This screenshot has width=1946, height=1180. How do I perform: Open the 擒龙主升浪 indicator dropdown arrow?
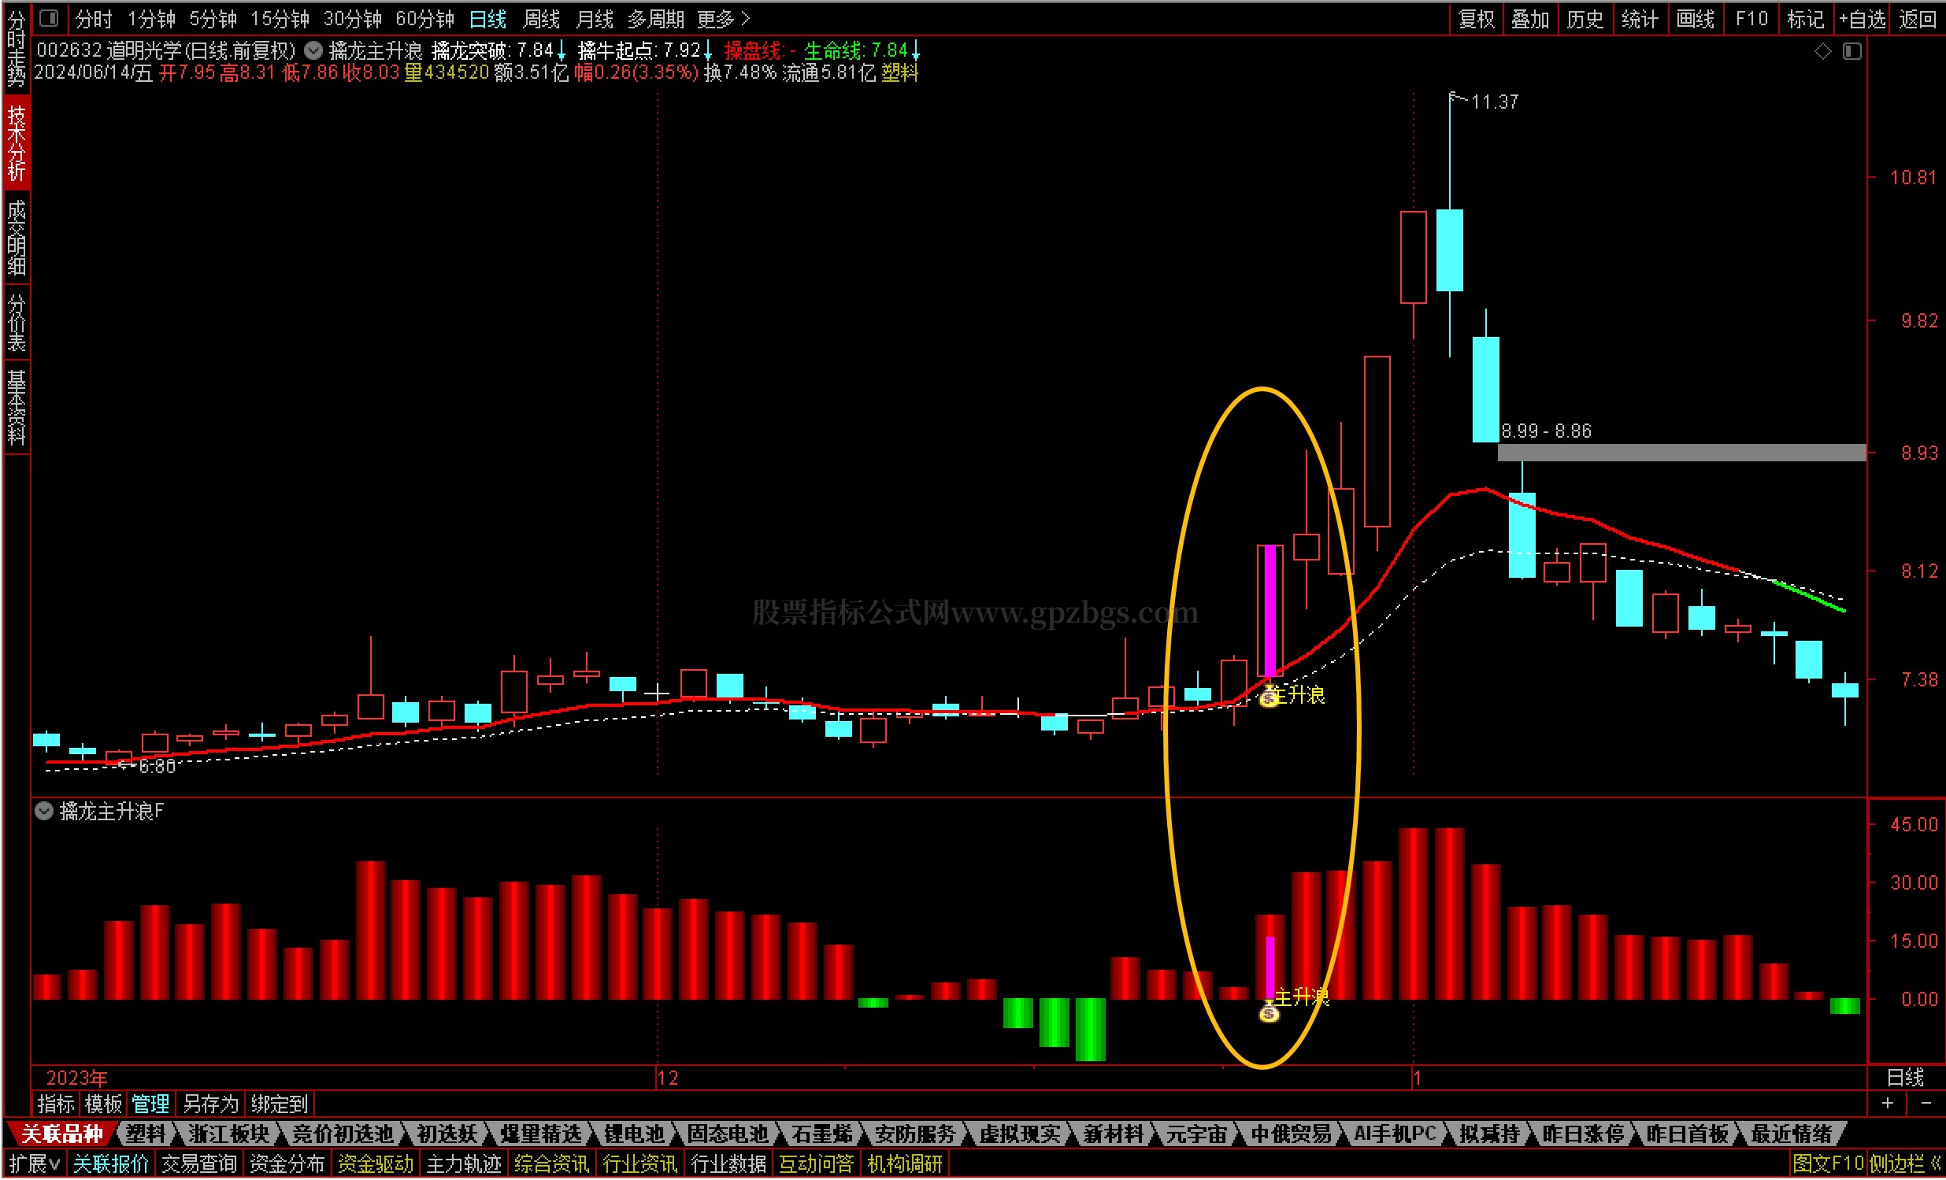click(x=313, y=50)
